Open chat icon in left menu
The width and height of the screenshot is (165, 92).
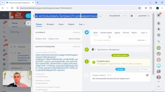pos(4,60)
